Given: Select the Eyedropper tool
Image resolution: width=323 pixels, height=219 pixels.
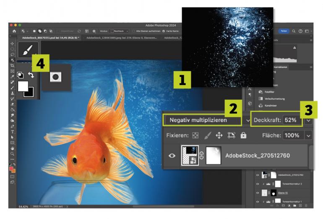Looking at the screenshot, I should coord(12,77).
